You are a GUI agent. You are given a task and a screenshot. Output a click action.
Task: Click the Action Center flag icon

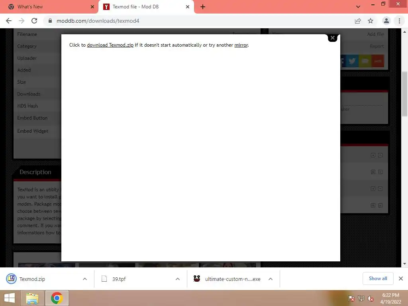click(x=351, y=298)
